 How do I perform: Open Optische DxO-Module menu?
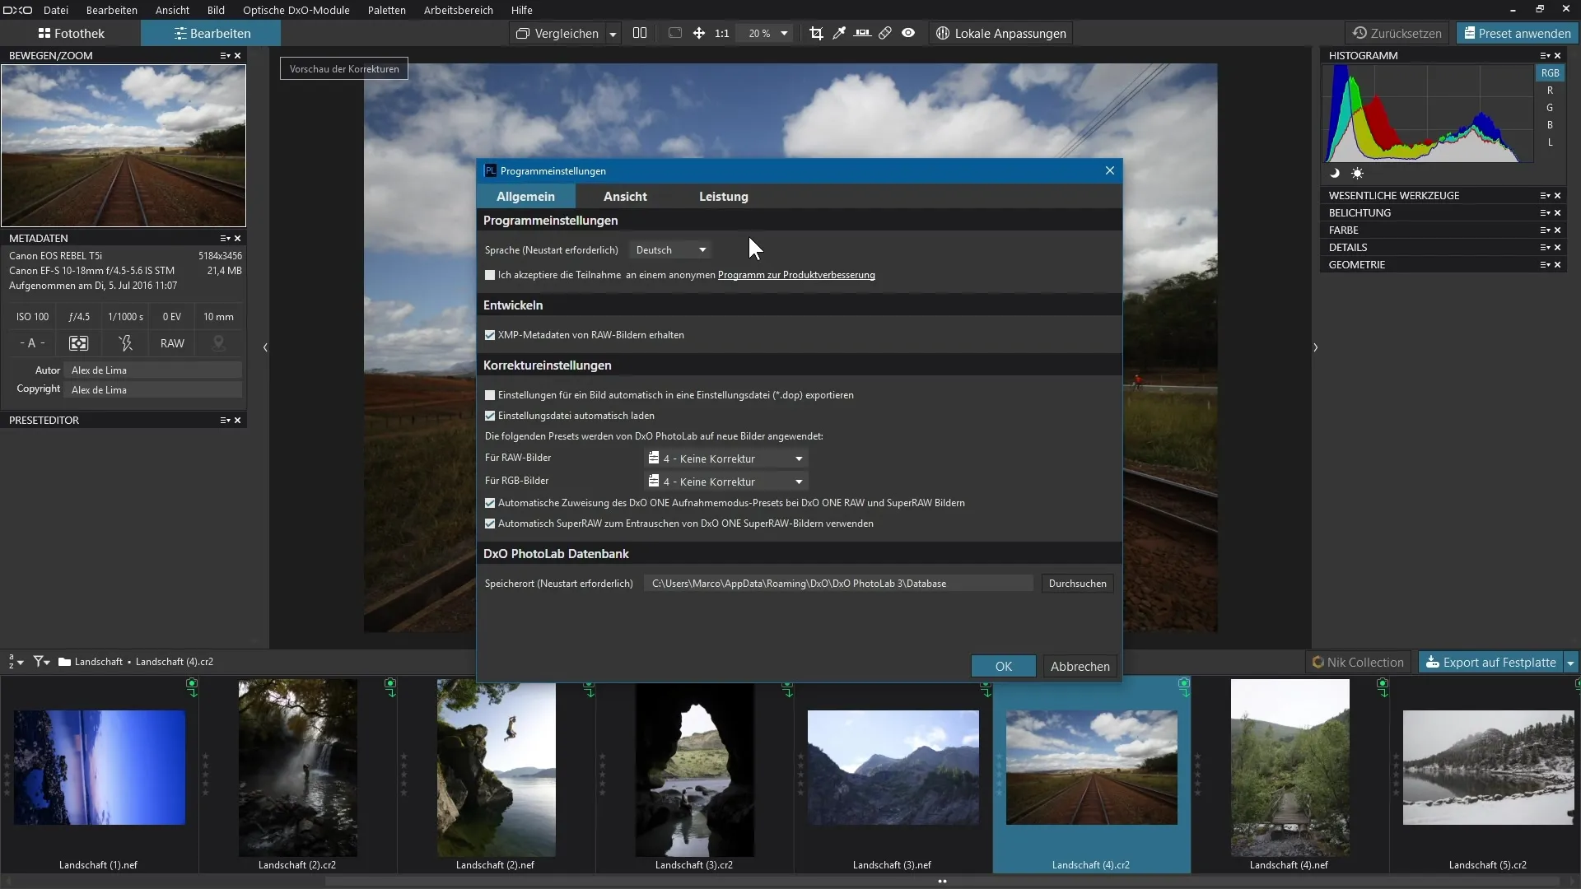(x=296, y=10)
